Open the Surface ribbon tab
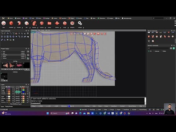Viewport: 176px width, 132px height. [18, 18]
